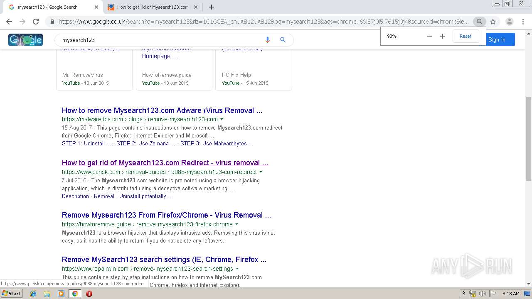Screen dimensions: 532x299
Task: Click the scrollbar down arrow
Action: pyautogui.click(x=529, y=284)
